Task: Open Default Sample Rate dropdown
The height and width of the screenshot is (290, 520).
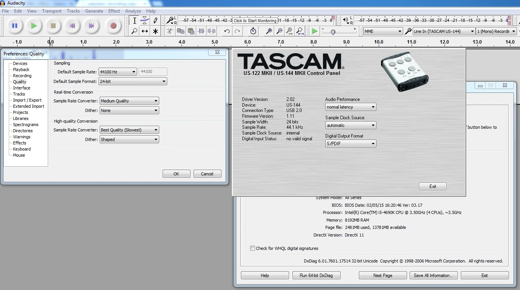Action: coord(117,71)
